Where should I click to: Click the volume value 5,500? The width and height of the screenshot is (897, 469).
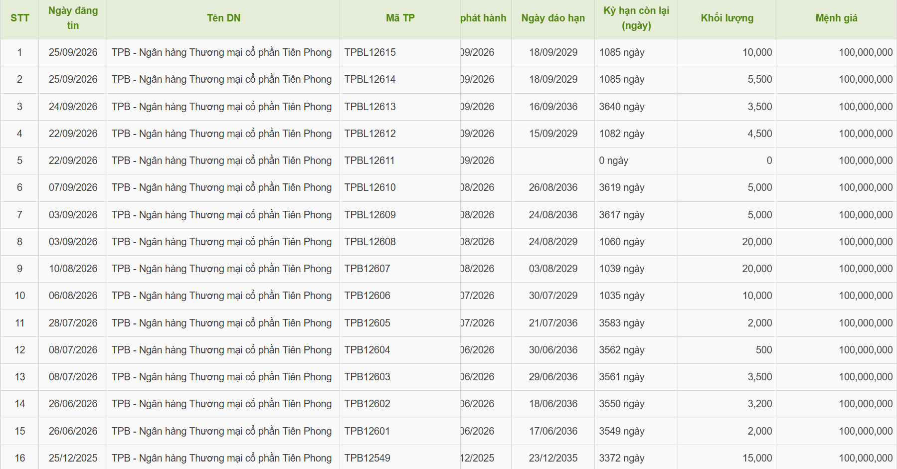759,79
